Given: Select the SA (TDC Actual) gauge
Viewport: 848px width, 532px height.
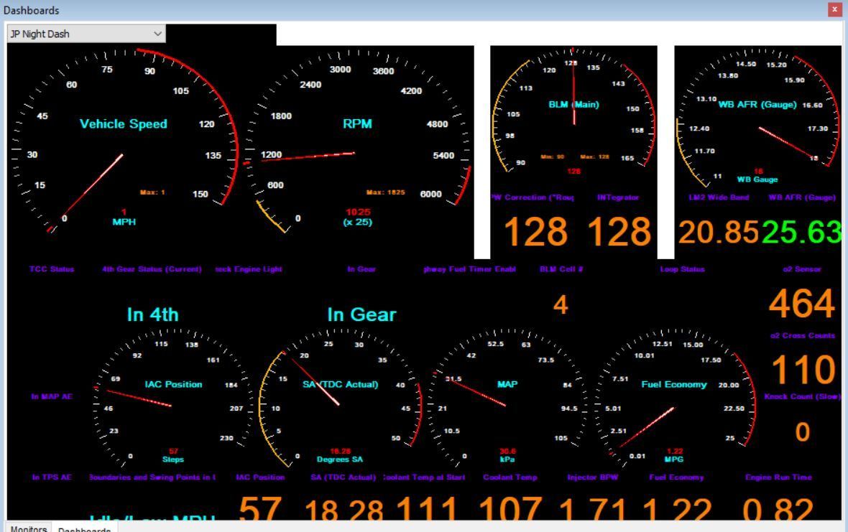Looking at the screenshot, I should pyautogui.click(x=339, y=395).
